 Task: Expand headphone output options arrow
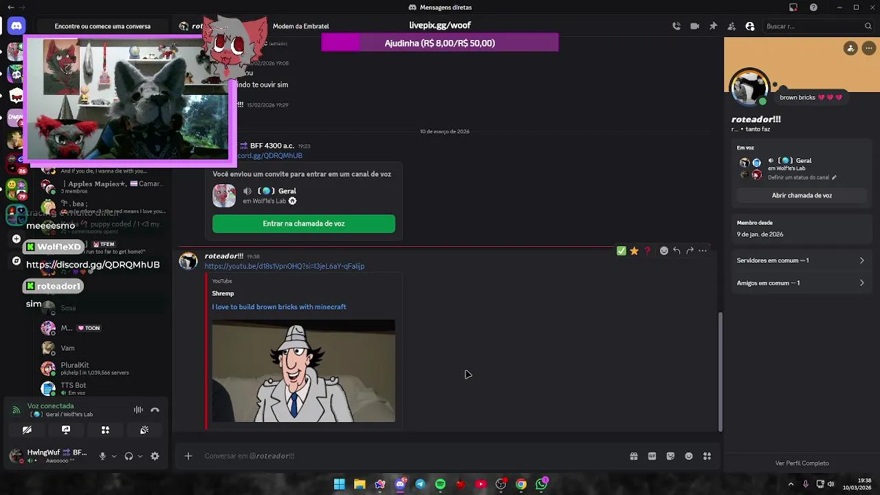point(140,456)
